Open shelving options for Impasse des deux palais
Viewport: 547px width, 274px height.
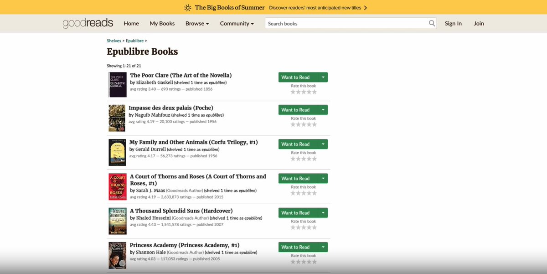[324, 109]
